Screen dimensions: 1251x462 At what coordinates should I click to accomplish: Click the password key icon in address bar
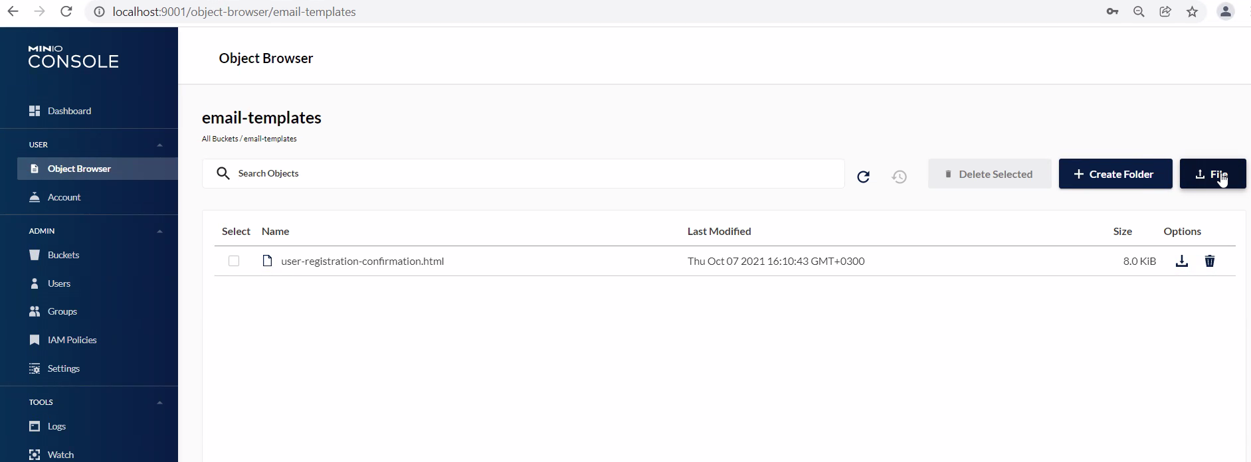[x=1112, y=12]
